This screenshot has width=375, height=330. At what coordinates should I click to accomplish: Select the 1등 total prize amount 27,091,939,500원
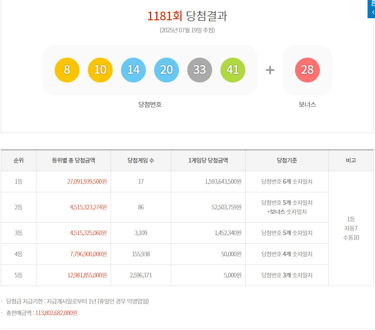click(87, 182)
